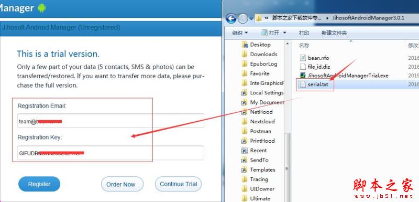Select Recent in the navigation tree
Screen dimensions: 419x202
coord(258,151)
